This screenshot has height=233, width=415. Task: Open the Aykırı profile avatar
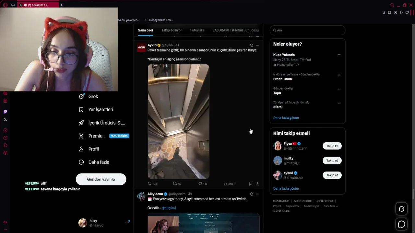(141, 48)
